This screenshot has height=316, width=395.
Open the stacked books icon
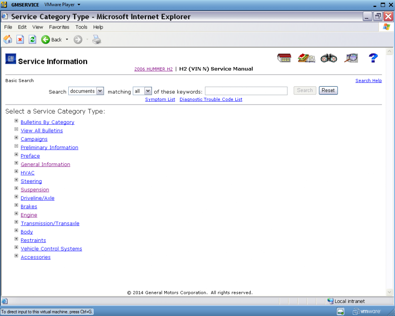(x=306, y=58)
